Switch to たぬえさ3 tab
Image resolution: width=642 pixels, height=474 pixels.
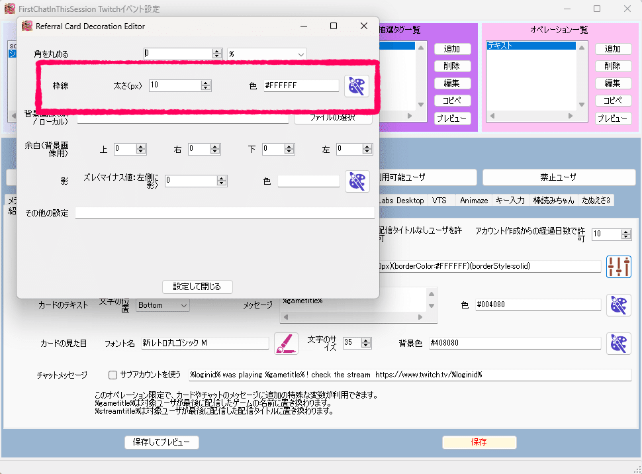[x=596, y=201]
